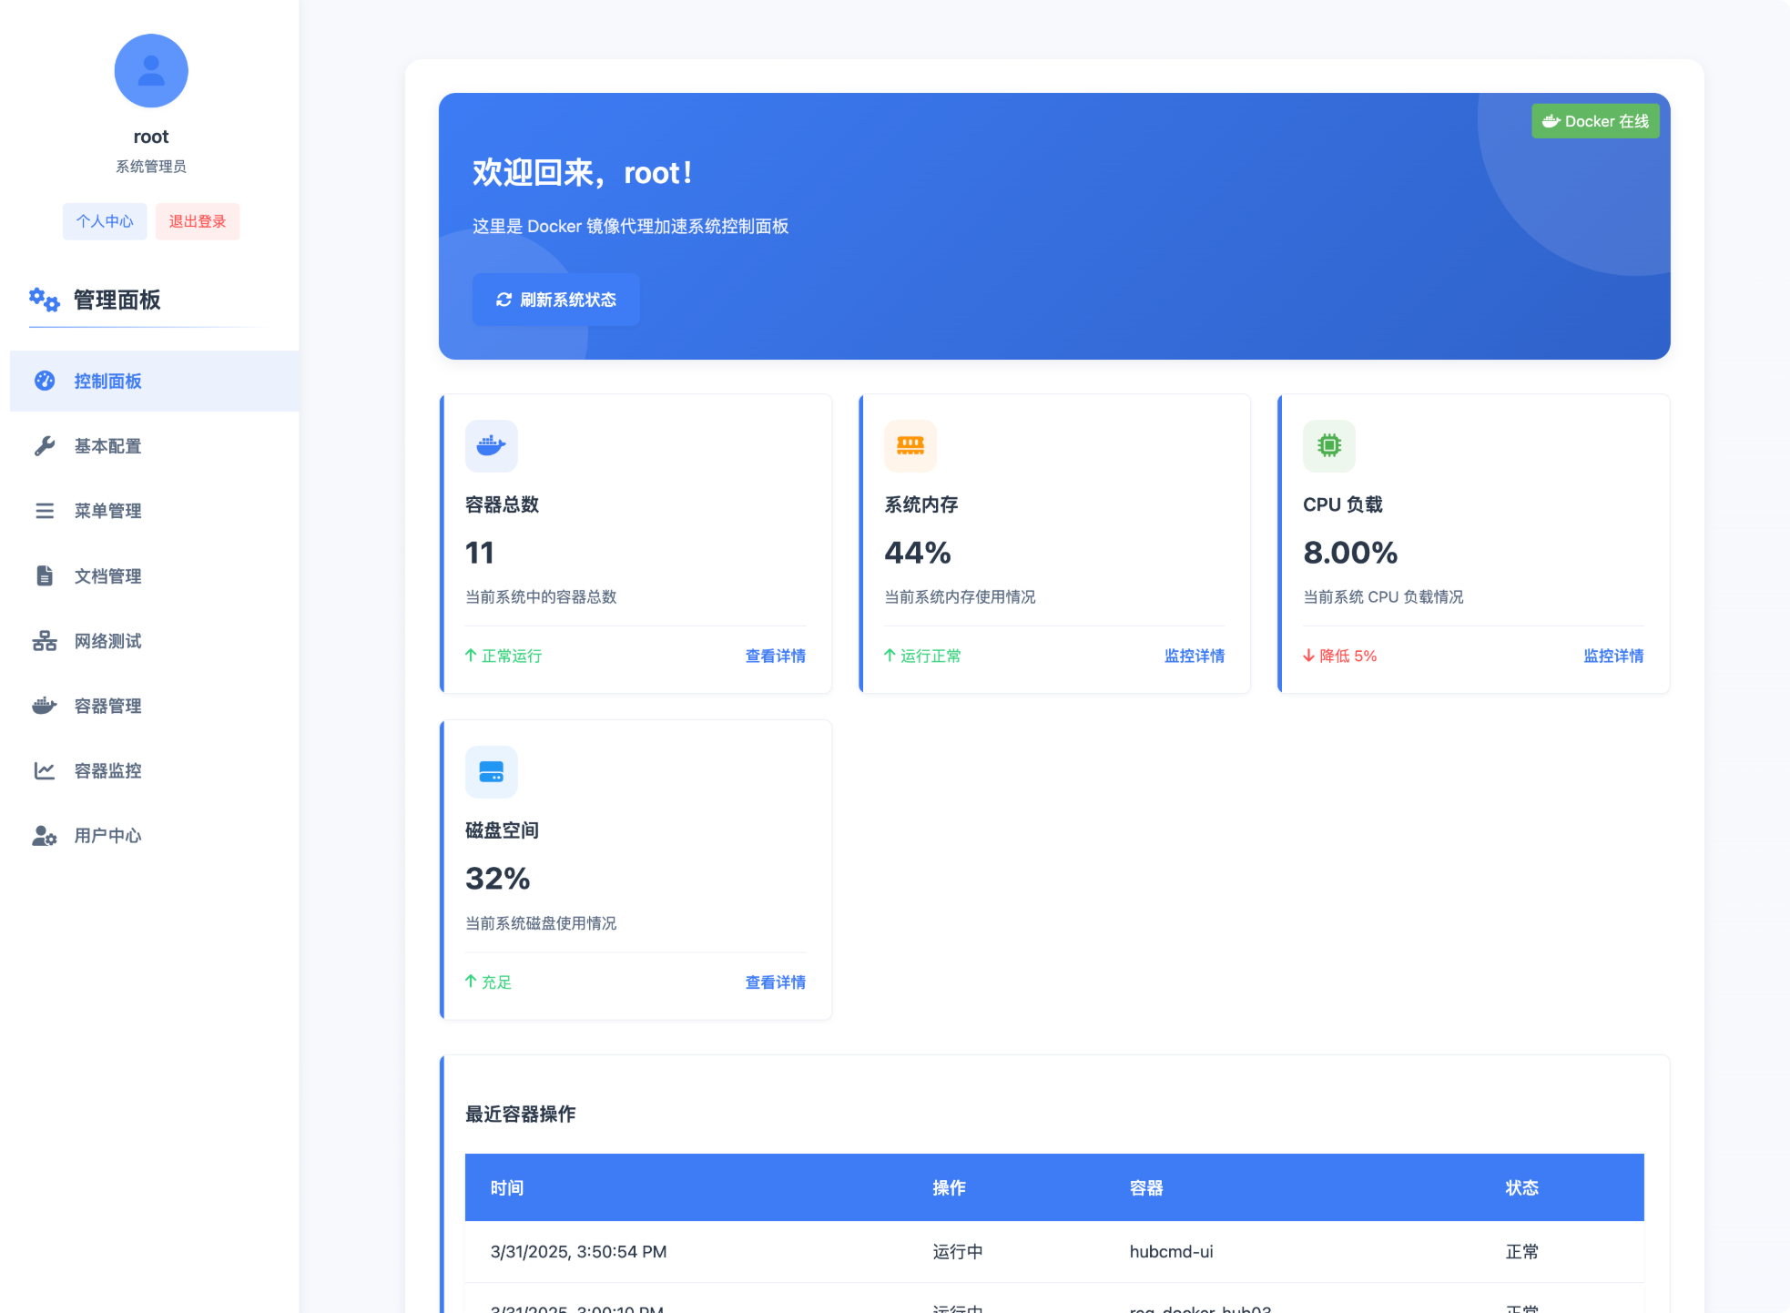The width and height of the screenshot is (1790, 1313).
Task: Select the active 控制面板 menu item
Action: click(x=107, y=382)
